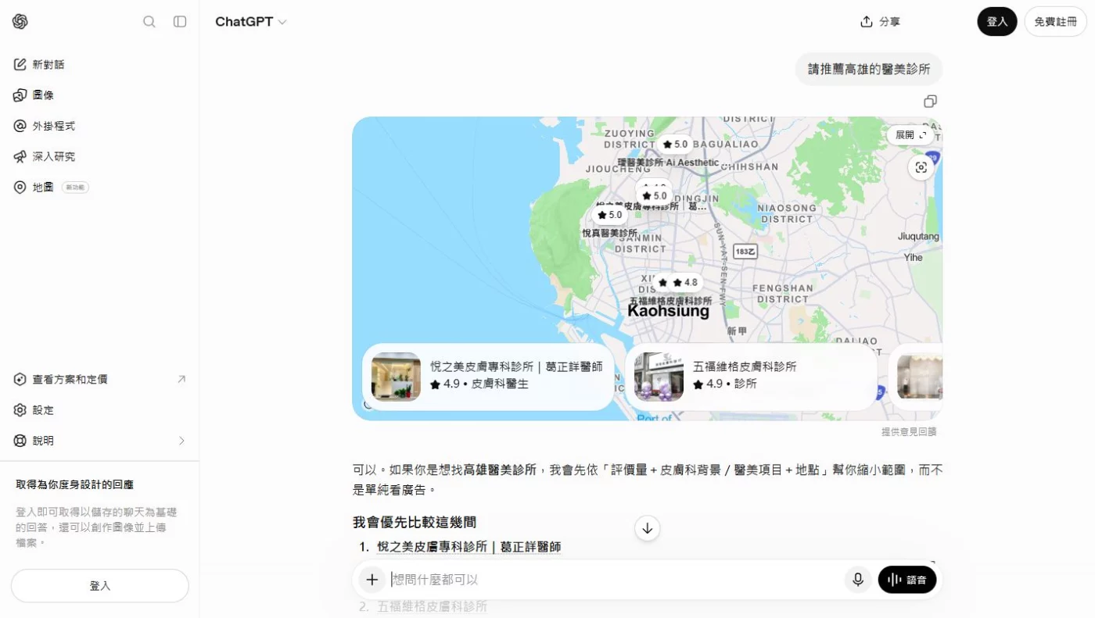1095x618 pixels.
Task: Expand the 說明 help submenu
Action: (99, 441)
